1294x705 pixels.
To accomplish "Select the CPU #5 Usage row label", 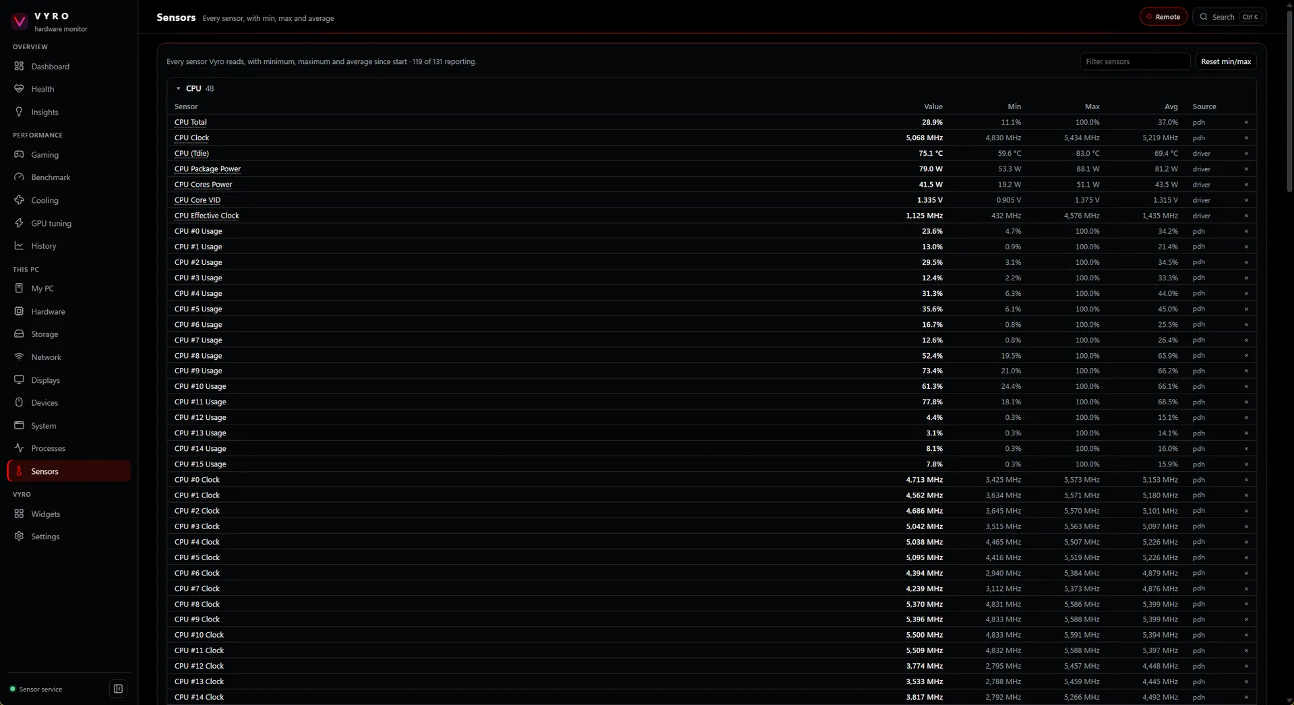I will pos(198,309).
